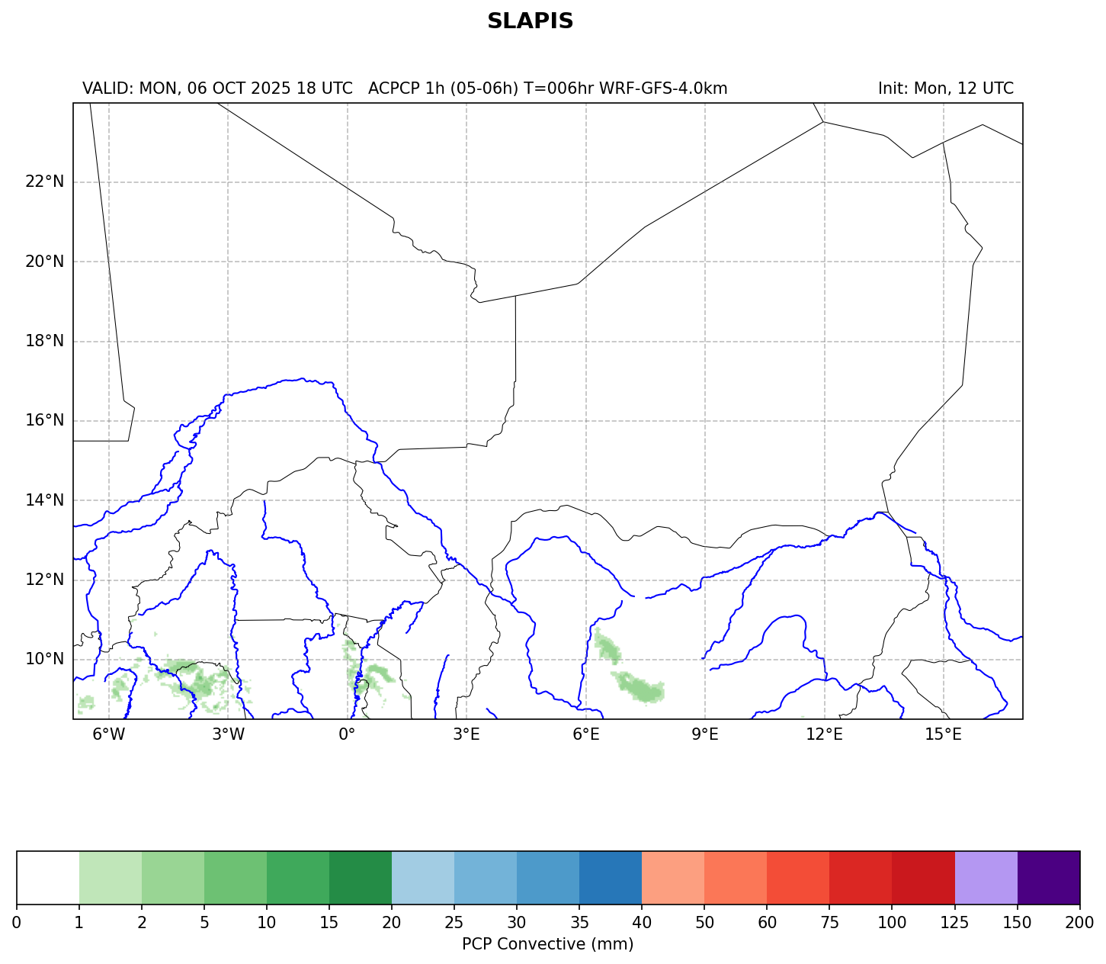Click the SLAPIS title at the top
The width and height of the screenshot is (1106, 964).
click(530, 21)
